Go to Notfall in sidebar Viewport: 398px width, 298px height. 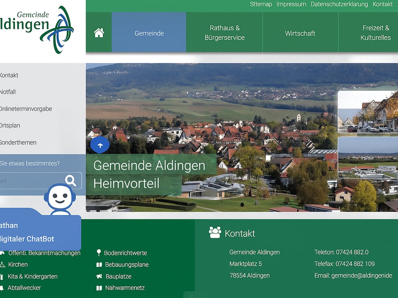[x=8, y=92]
